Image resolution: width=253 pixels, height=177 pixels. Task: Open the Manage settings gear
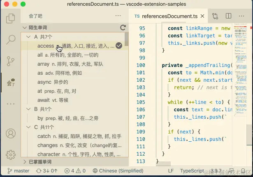(11, 154)
